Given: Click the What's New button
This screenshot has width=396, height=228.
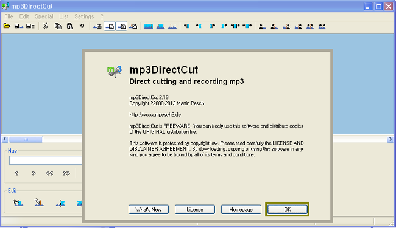Looking at the screenshot, I should [149, 209].
